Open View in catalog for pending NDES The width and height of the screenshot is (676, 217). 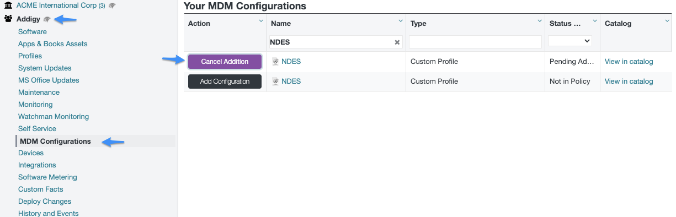[x=629, y=62]
